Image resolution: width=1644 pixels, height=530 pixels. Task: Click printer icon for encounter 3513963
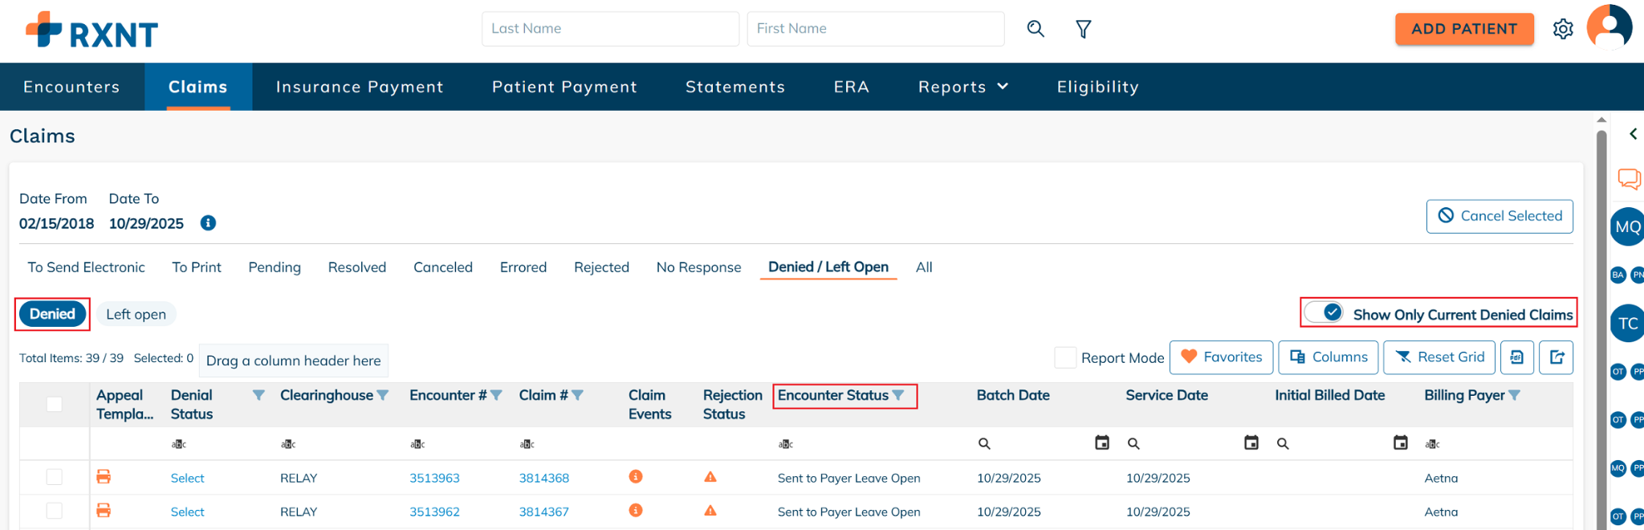(104, 477)
